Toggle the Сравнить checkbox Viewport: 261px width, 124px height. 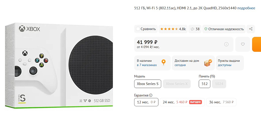(138, 29)
